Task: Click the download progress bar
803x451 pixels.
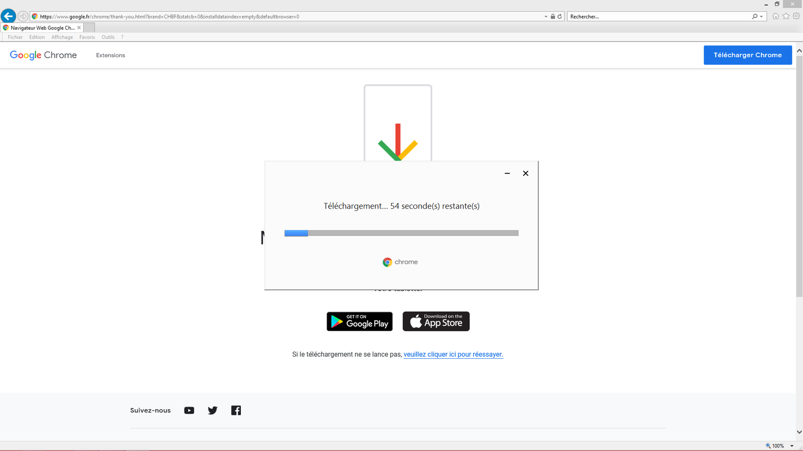Action: [401, 233]
